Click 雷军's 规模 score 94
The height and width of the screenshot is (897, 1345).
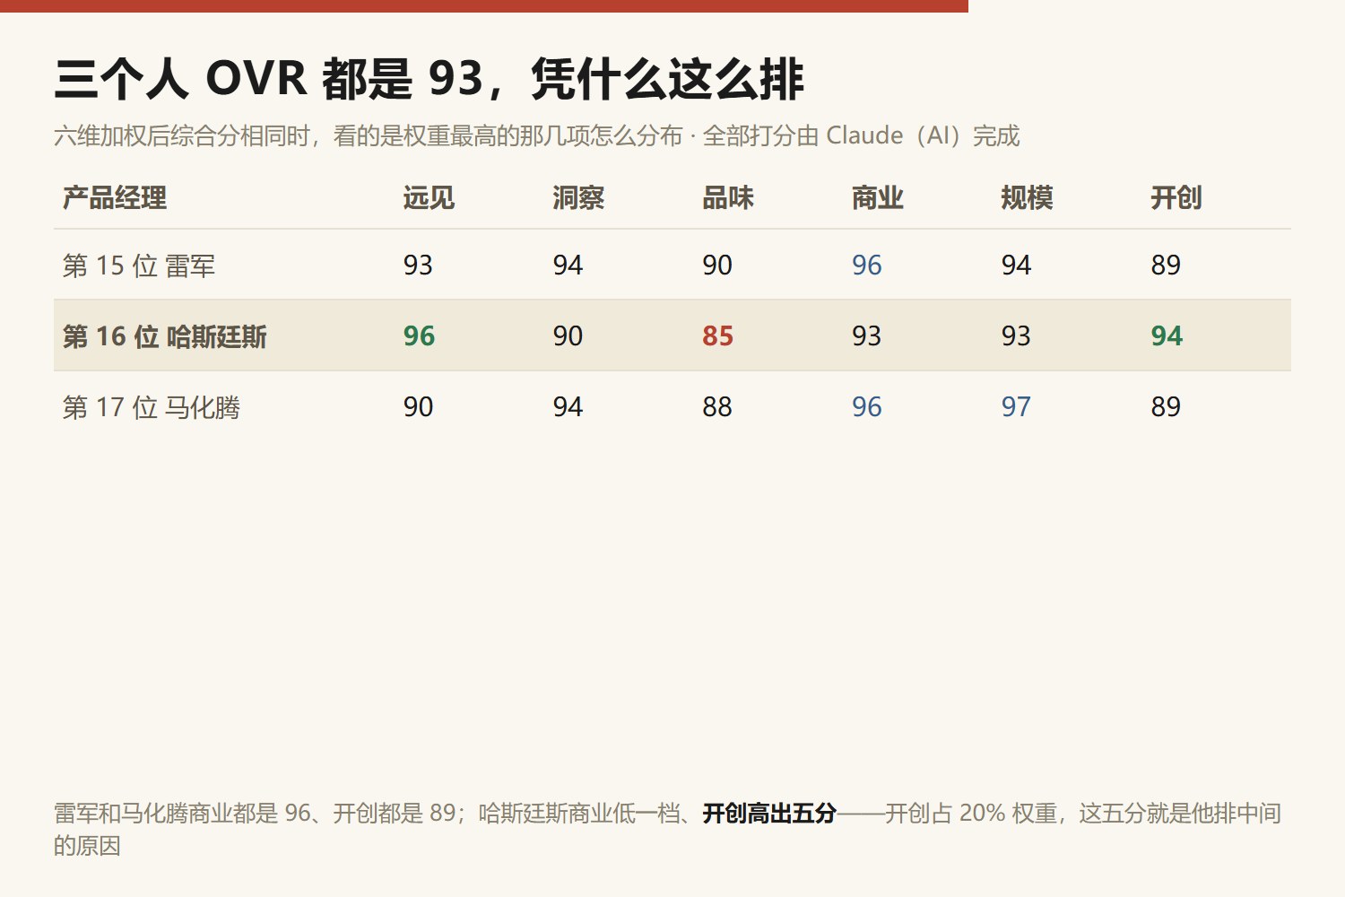point(1016,266)
